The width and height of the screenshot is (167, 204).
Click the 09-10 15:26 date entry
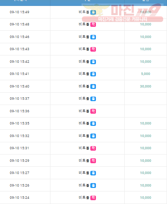click(20, 186)
